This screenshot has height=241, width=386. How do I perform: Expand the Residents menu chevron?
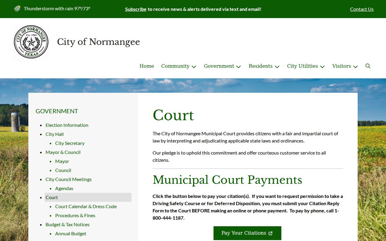[x=277, y=67]
